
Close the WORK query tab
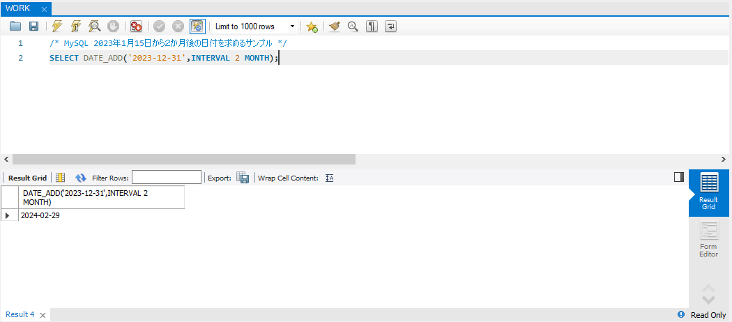tap(45, 9)
